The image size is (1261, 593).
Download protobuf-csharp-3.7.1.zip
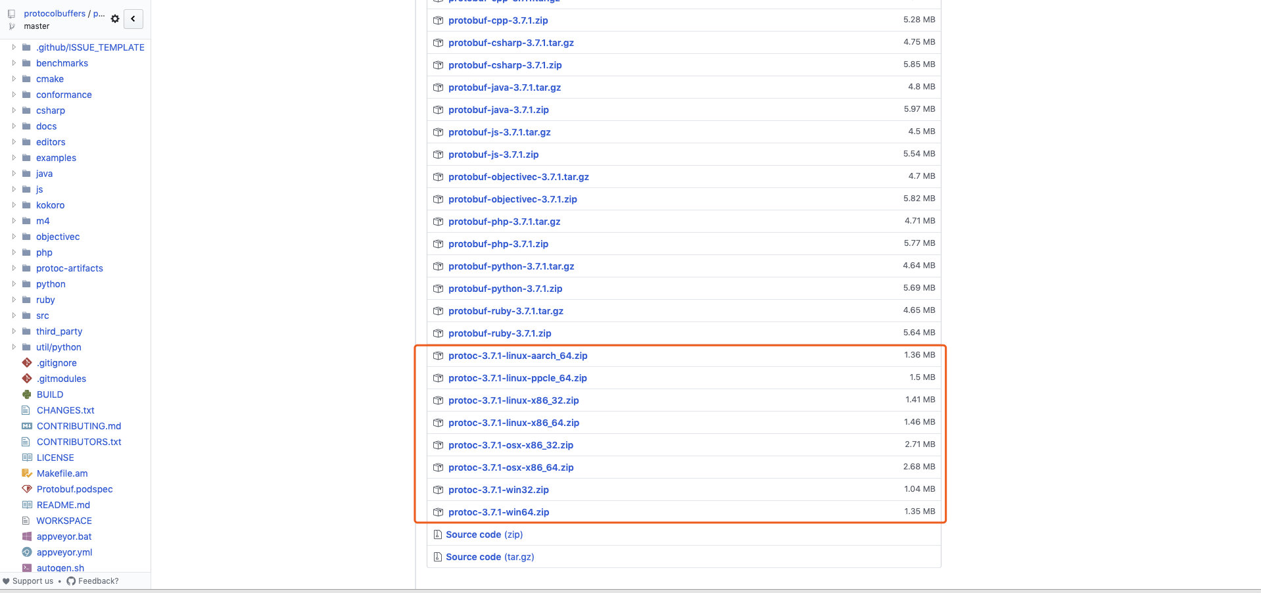click(505, 65)
